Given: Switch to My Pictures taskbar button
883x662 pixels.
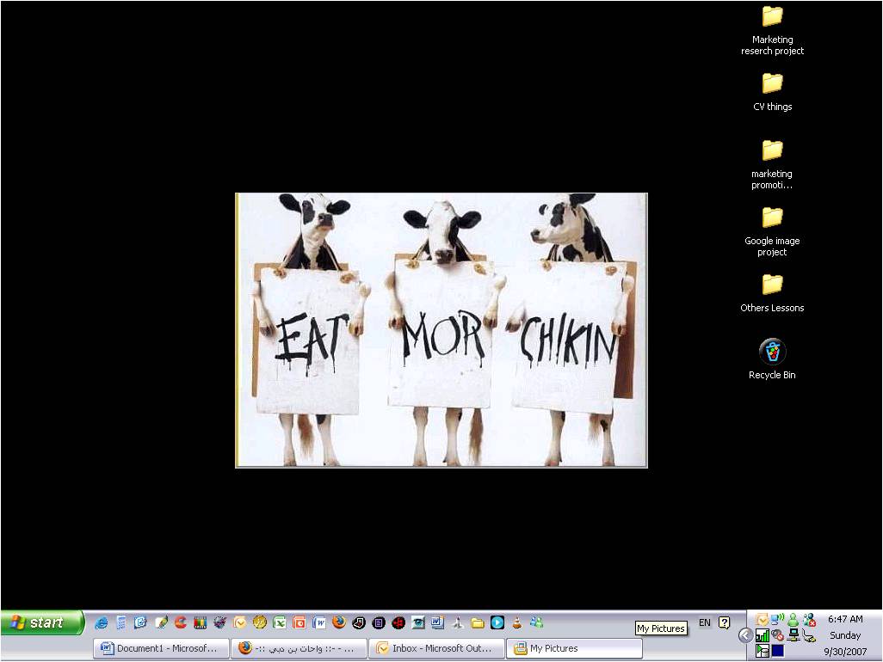Looking at the screenshot, I should tap(574, 648).
